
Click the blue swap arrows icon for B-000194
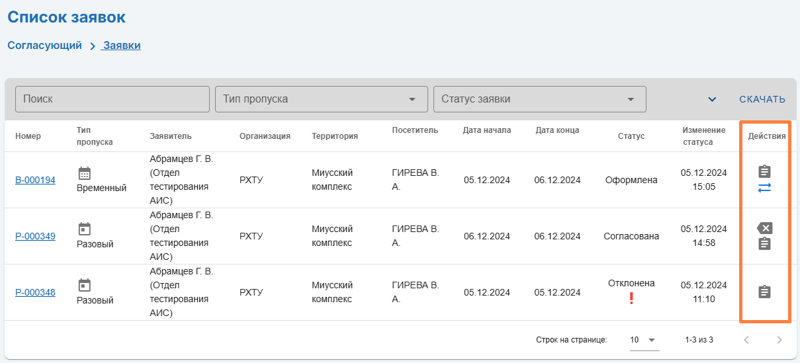pos(764,188)
